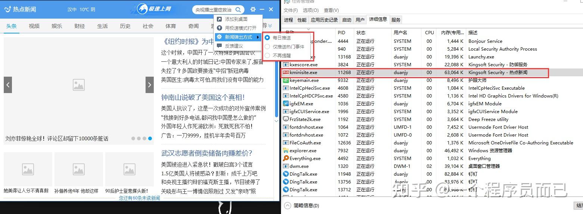Sort processes by 内存(专用 column header

click(451, 32)
